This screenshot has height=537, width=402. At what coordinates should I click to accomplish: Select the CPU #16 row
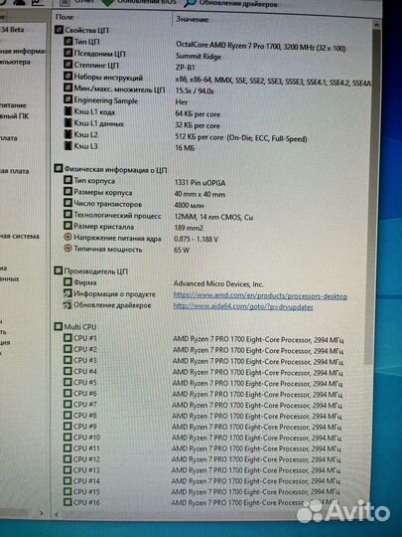(x=201, y=503)
